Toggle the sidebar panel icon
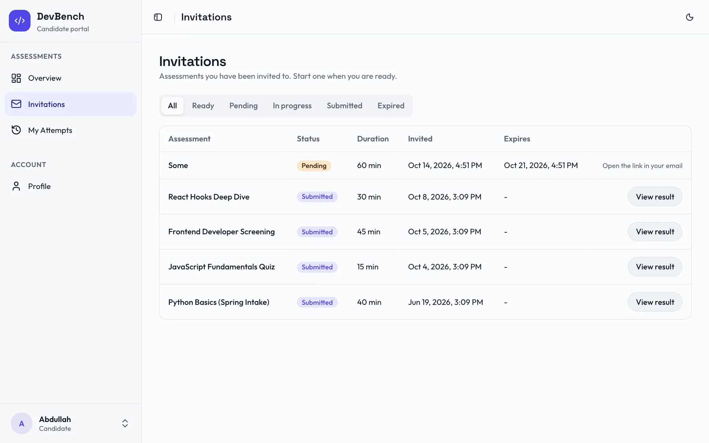 click(x=158, y=17)
